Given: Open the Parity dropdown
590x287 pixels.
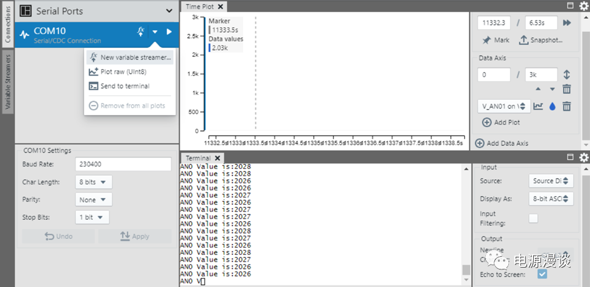Looking at the screenshot, I should 94,200.
